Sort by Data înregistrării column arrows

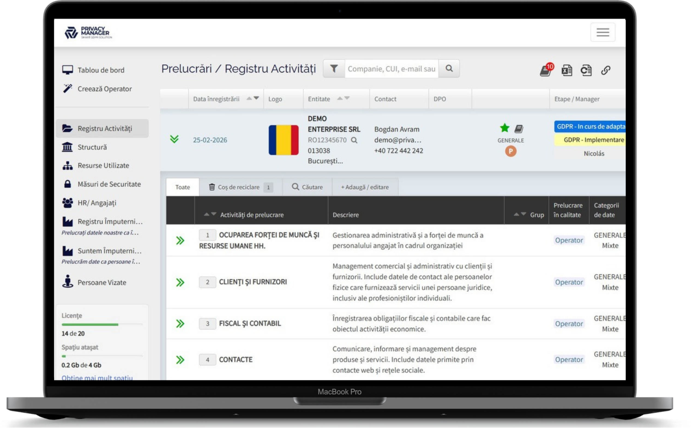(253, 99)
